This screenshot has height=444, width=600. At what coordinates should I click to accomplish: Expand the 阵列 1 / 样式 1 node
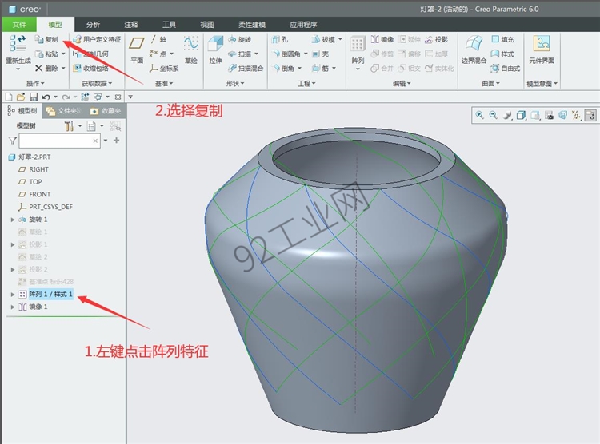pyautogui.click(x=13, y=295)
